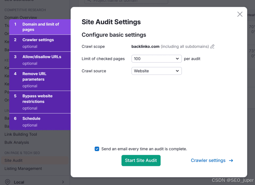This screenshot has height=185, width=255.
Task: Open Listing Management in sidebar
Action: point(23,169)
